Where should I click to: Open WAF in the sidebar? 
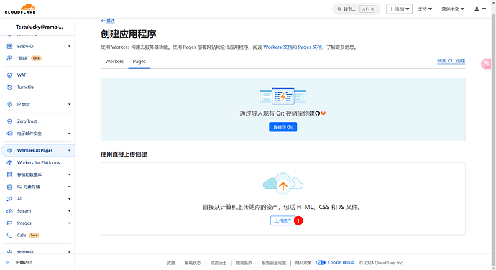tap(22, 75)
